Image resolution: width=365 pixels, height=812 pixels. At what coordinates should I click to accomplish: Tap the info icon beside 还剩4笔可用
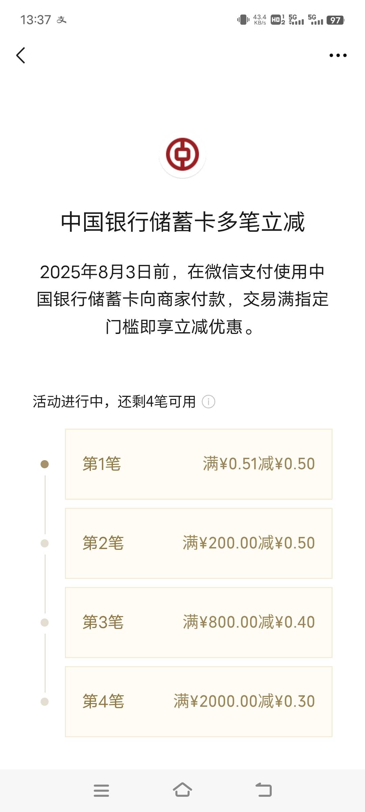click(x=209, y=402)
